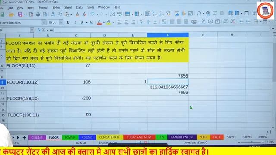Open the highlighting color dropdown arrow
The width and height of the screenshot is (276, 155).
113,22
